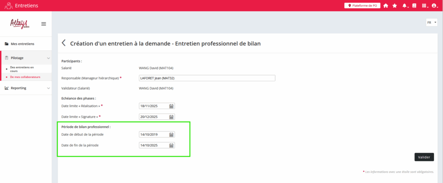Click the Responsable field containing LAFORET Jean
This screenshot has width=443, height=183.
pyautogui.click(x=207, y=78)
